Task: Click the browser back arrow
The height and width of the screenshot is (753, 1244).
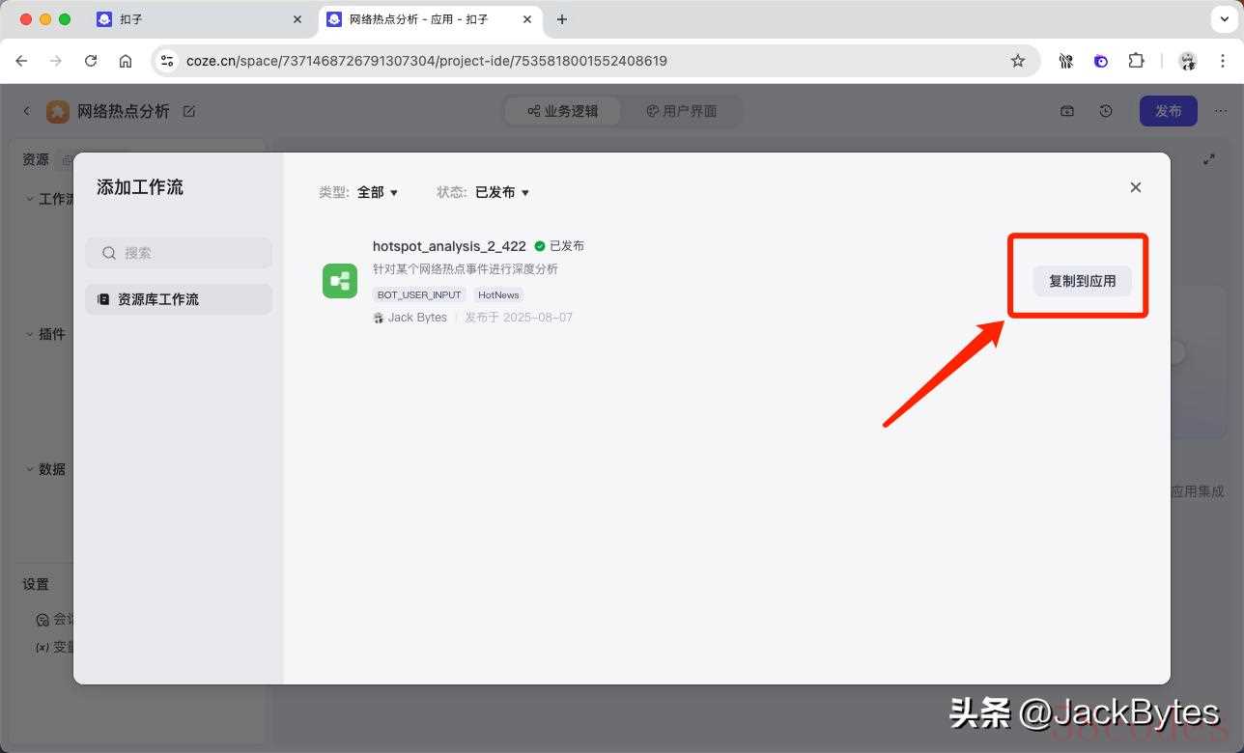Action: click(21, 61)
